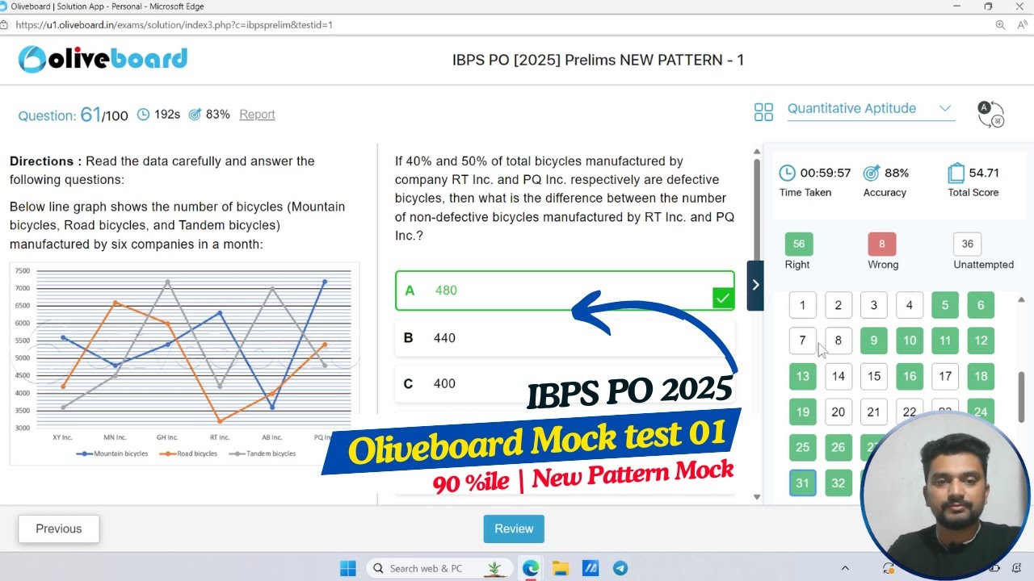Click the Review button
Image resolution: width=1034 pixels, height=581 pixels.
click(x=514, y=529)
